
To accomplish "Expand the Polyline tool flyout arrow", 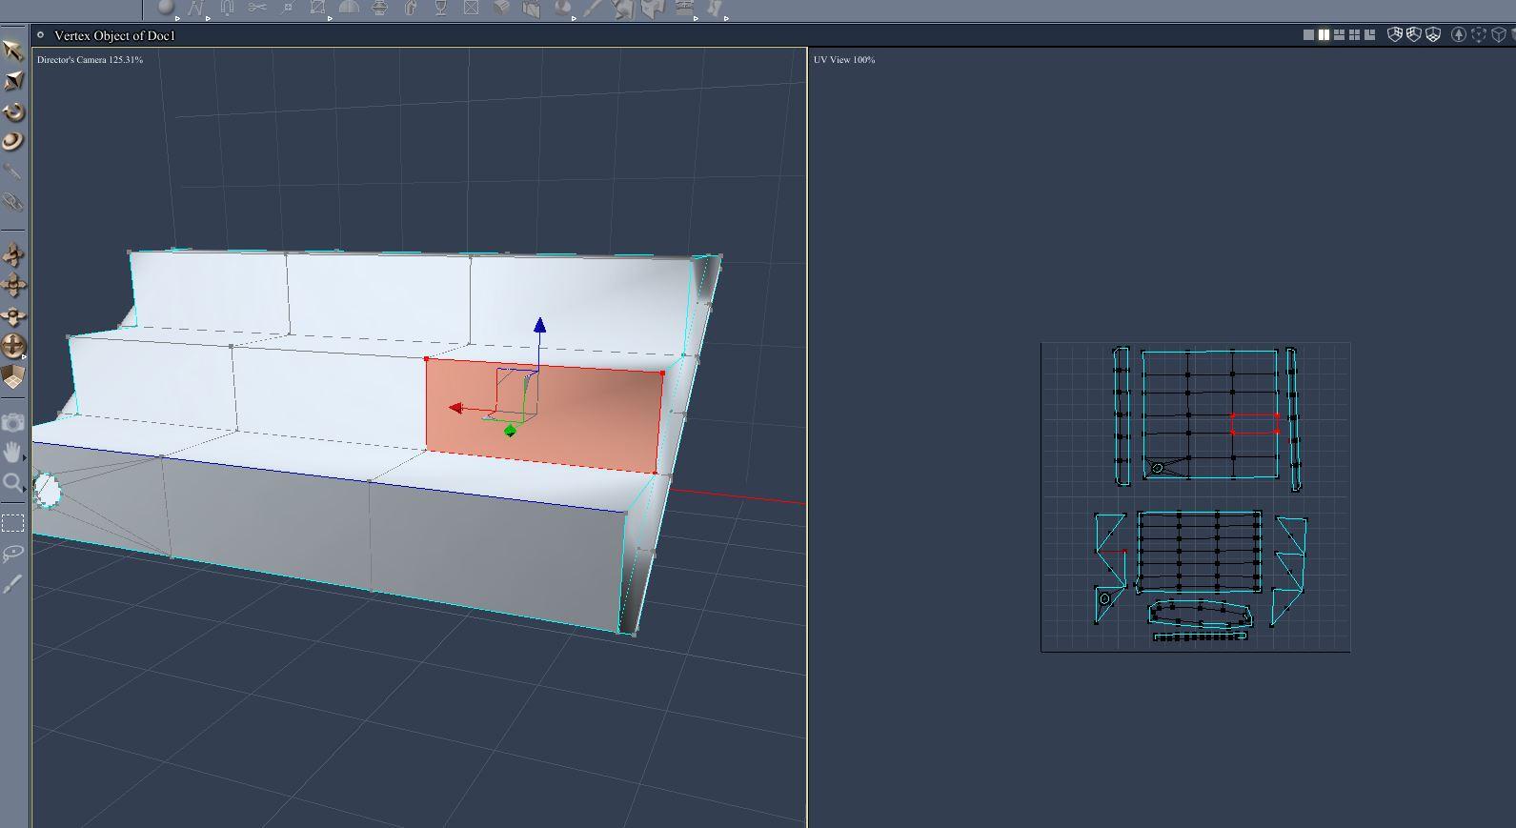I will coord(208,18).
